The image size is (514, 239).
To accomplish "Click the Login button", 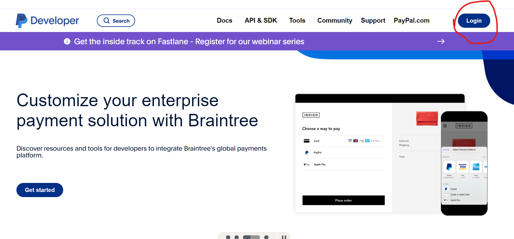I will (474, 21).
